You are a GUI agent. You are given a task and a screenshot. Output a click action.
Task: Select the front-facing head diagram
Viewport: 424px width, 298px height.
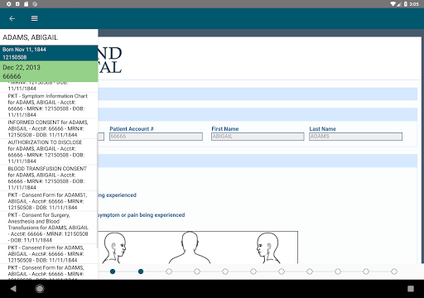tap(190, 248)
